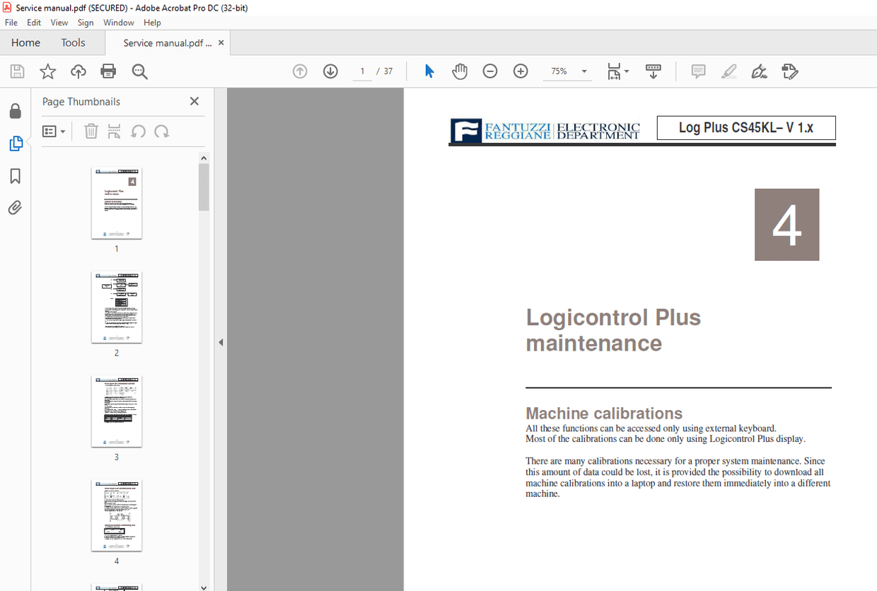Open the Fill & Sign tool
877x591 pixels.
click(x=759, y=71)
